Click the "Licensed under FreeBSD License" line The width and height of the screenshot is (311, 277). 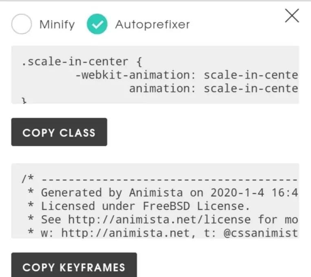tap(145, 206)
